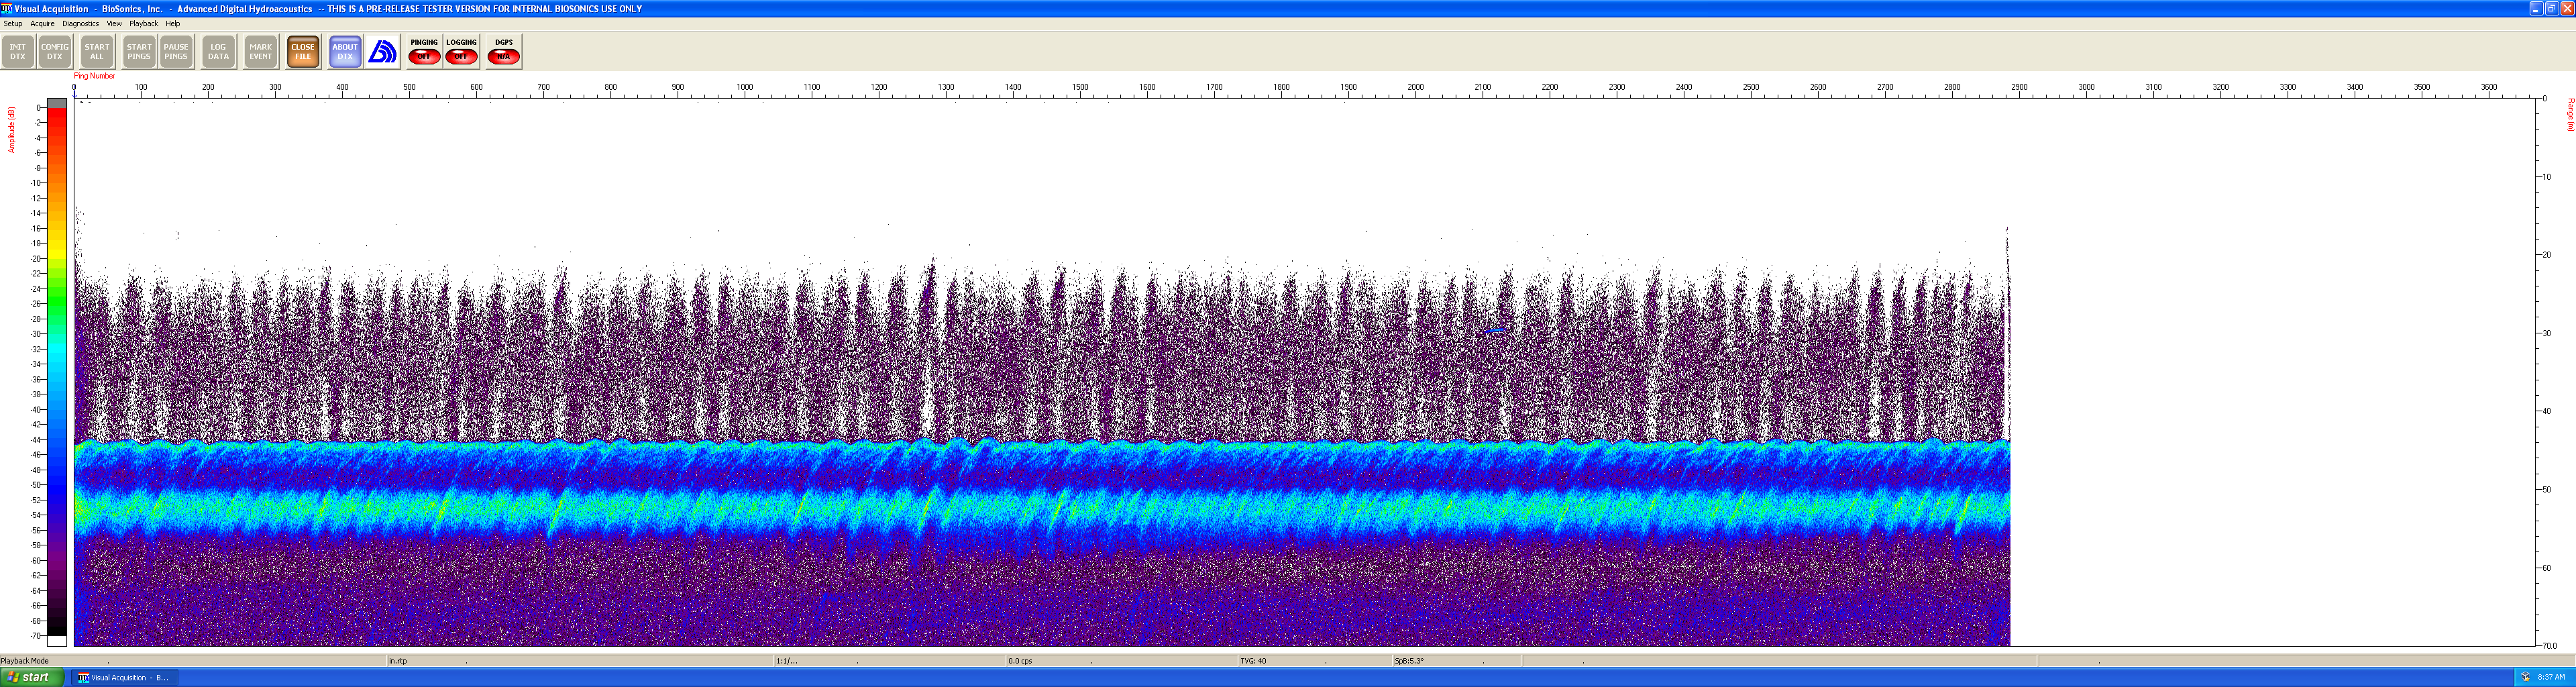Click the amplitude color scale bar
The width and height of the screenshot is (2576, 687).
click(57, 372)
